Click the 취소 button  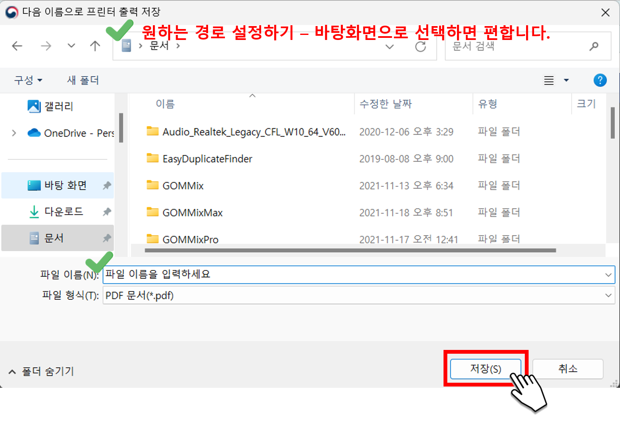(x=567, y=368)
